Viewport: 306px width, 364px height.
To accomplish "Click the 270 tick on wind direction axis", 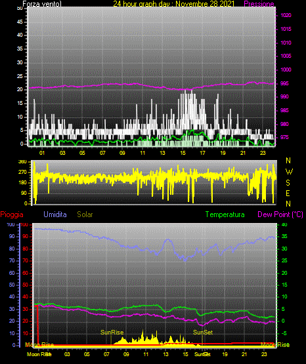I will tap(22, 172).
